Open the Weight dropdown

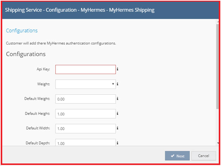86,84
